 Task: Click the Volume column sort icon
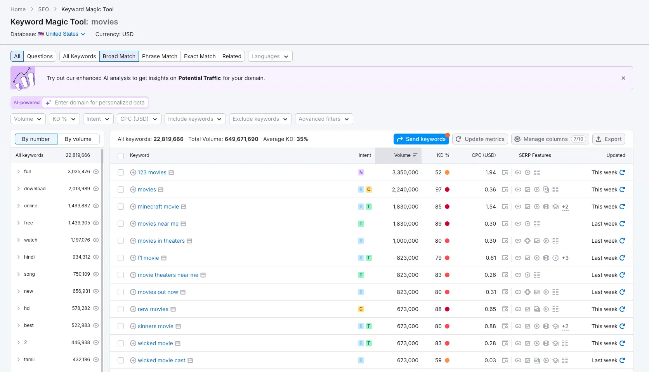coord(415,155)
